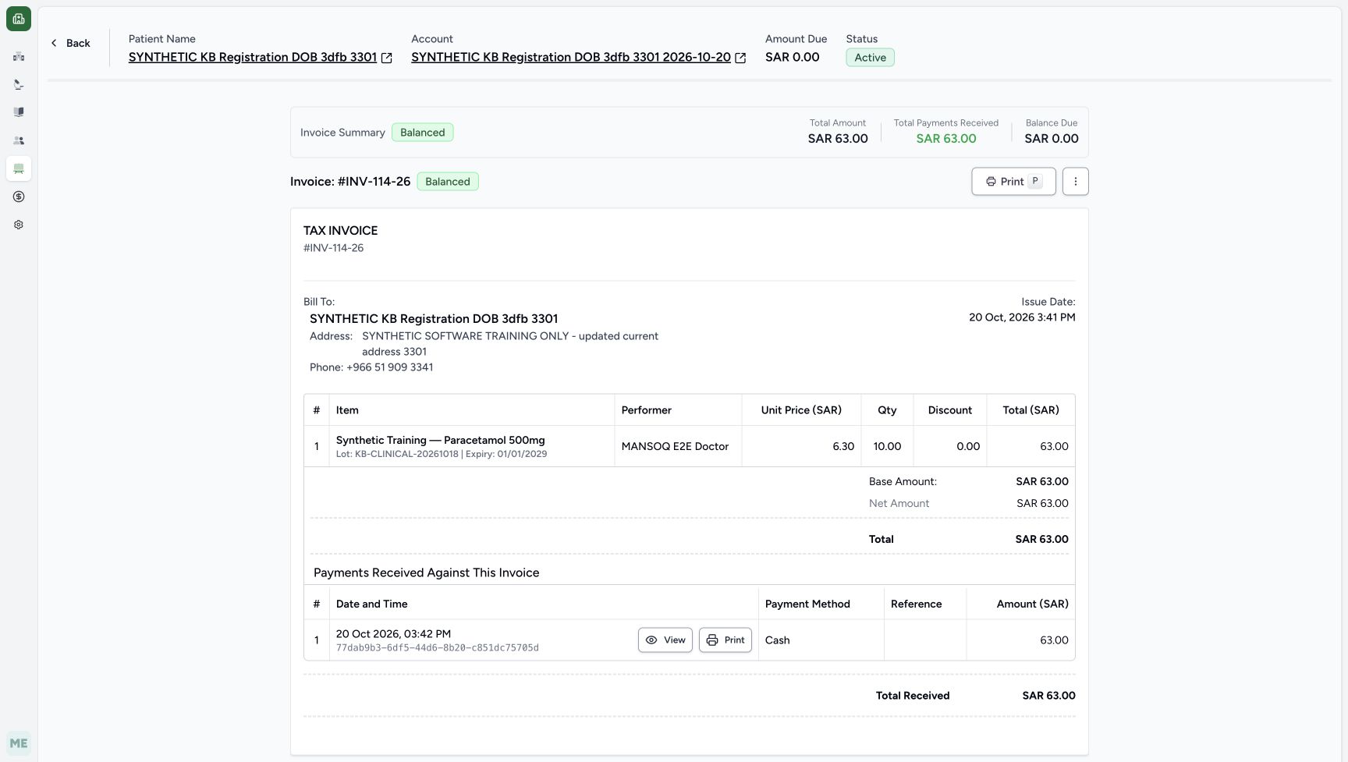Click the Unit Price (SAR) column header
This screenshot has width=1348, height=762.
pos(801,410)
